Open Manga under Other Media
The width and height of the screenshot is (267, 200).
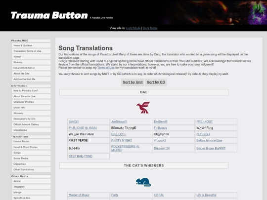31,193
